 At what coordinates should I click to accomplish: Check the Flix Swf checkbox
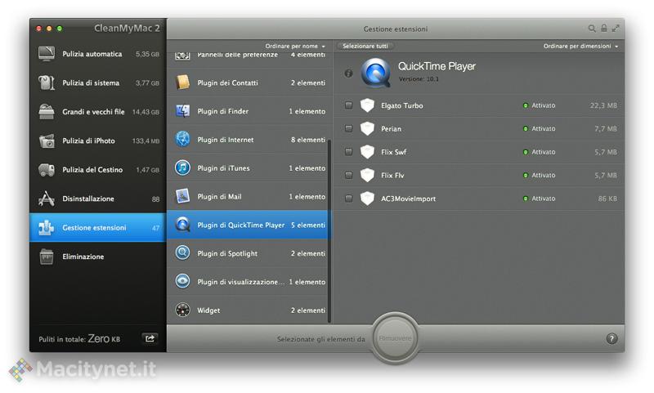click(x=349, y=152)
